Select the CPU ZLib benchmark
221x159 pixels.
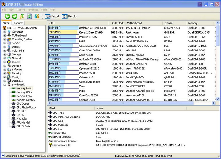(x=21, y=111)
